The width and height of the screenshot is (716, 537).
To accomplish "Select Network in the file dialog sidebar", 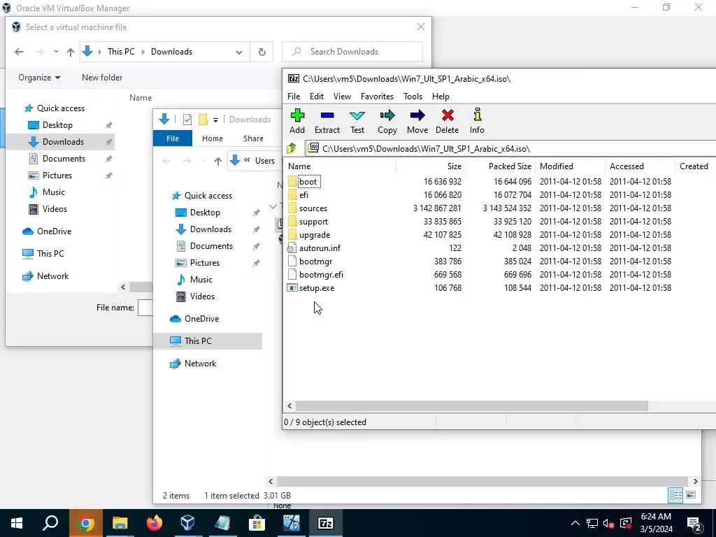I will [x=52, y=275].
